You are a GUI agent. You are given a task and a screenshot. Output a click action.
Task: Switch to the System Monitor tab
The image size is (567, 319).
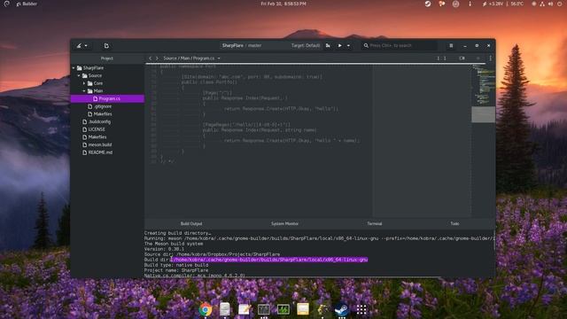284,223
